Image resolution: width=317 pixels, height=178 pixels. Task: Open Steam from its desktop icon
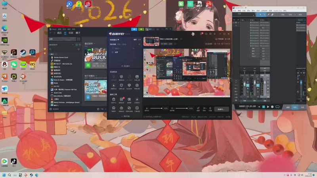point(23,53)
